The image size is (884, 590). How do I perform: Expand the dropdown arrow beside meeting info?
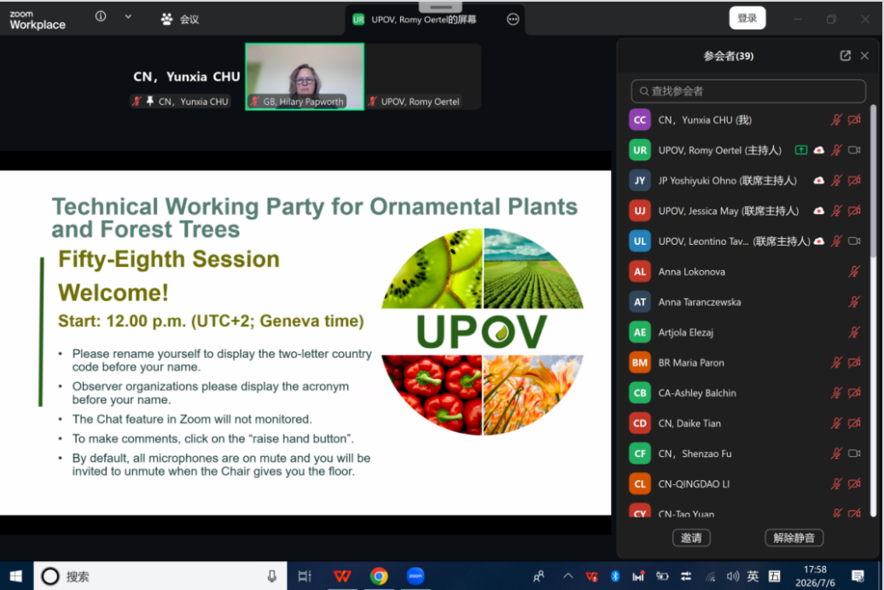point(128,16)
